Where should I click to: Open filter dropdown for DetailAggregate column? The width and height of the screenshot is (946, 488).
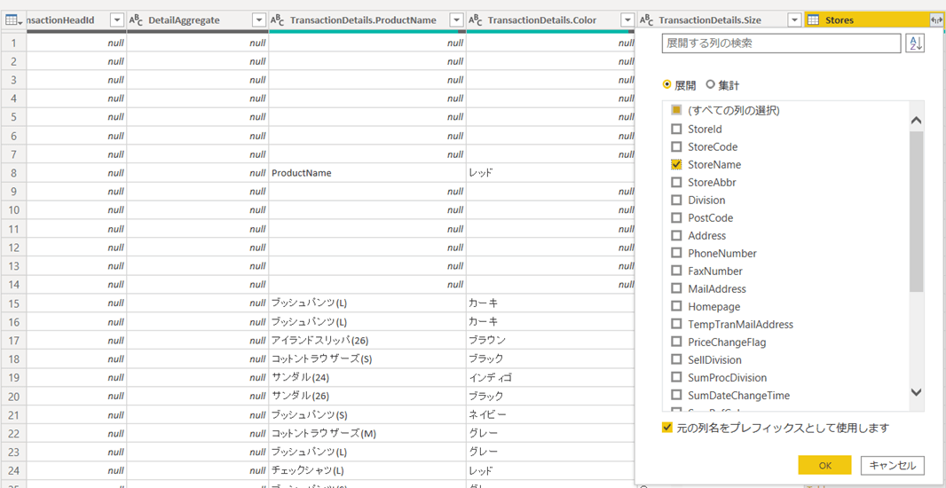coord(259,20)
